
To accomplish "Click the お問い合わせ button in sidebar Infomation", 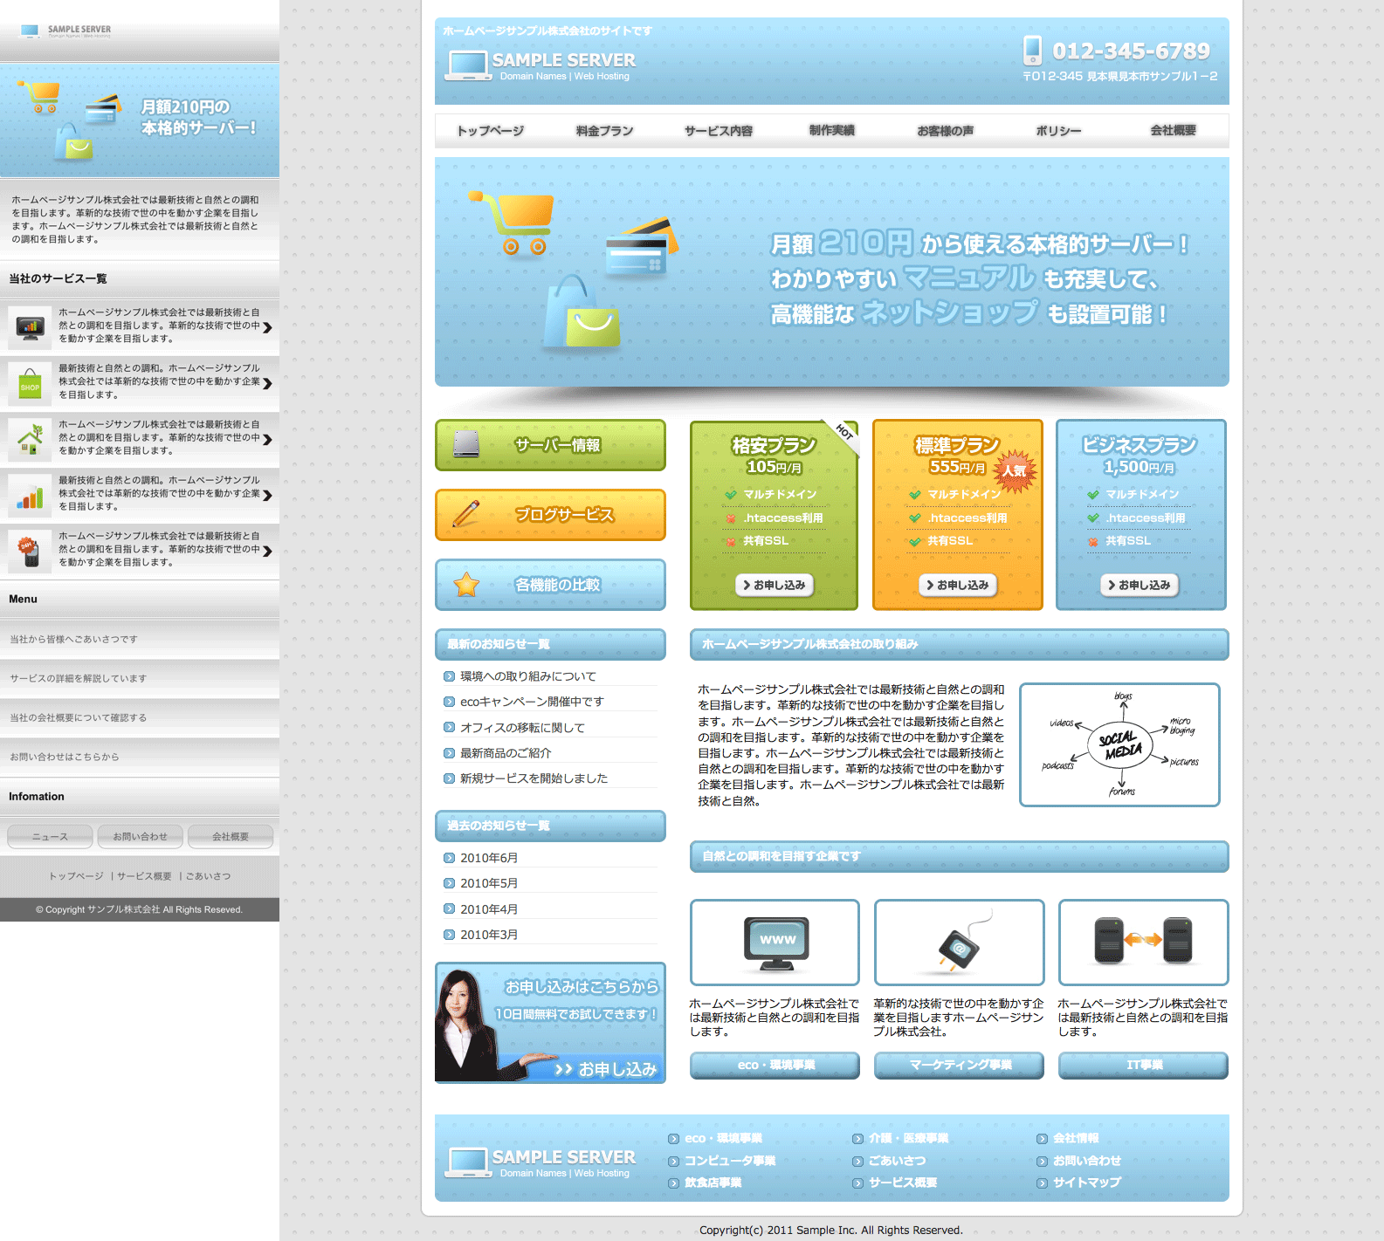I will (x=140, y=837).
